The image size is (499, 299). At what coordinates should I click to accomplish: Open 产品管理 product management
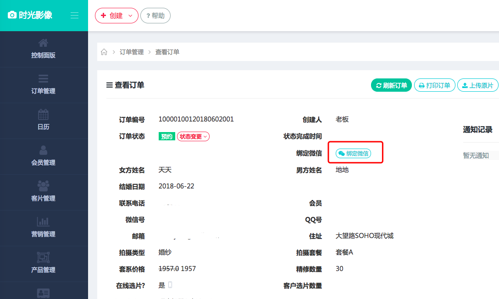(44, 264)
